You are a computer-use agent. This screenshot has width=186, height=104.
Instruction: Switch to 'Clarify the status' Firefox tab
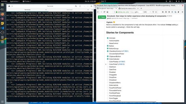[x=128, y=8]
